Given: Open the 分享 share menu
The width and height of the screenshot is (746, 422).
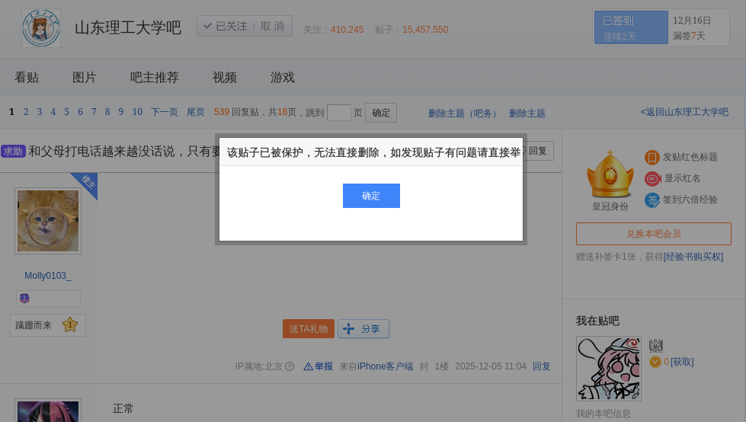Looking at the screenshot, I should [x=363, y=329].
